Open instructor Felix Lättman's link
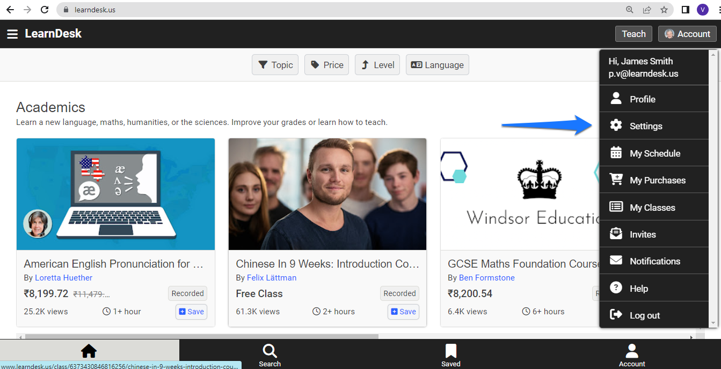The width and height of the screenshot is (721, 369). click(x=272, y=278)
